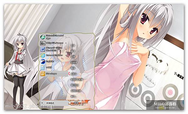The image size is (188, 114).
Task: Open 裝置和印表機 (Devices and Printers)
Action: coord(77,79)
